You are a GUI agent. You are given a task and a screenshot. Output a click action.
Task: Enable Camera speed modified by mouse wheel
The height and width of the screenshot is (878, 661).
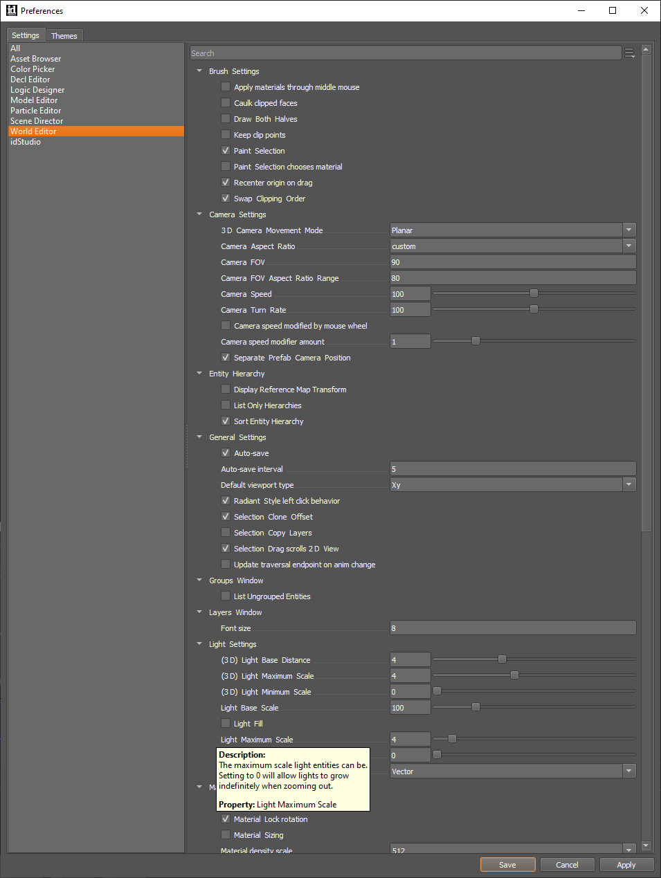[x=226, y=325]
